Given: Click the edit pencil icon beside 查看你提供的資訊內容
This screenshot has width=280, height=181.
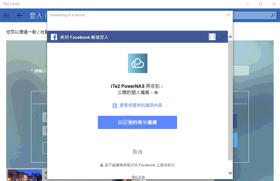Looking at the screenshot, I should [115, 106].
